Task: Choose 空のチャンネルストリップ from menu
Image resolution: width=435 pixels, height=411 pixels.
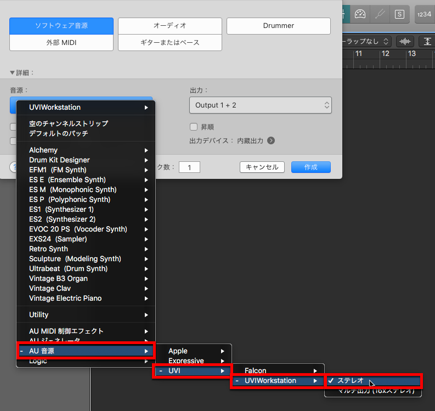Action: [x=86, y=123]
